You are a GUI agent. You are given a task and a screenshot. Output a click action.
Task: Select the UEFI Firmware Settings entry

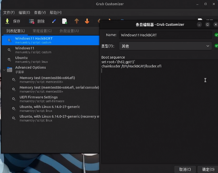(39, 97)
